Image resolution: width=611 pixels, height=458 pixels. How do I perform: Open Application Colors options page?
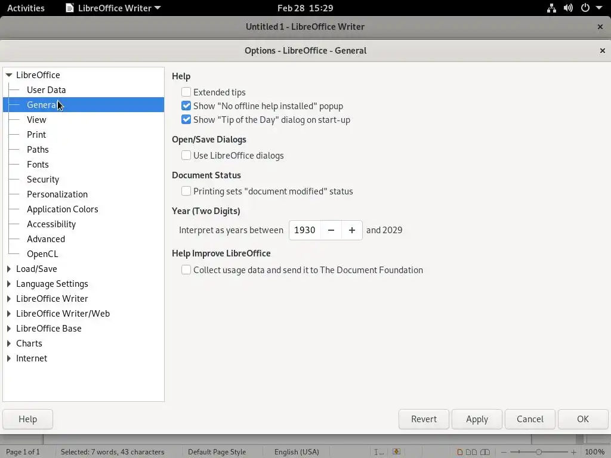[x=62, y=209]
